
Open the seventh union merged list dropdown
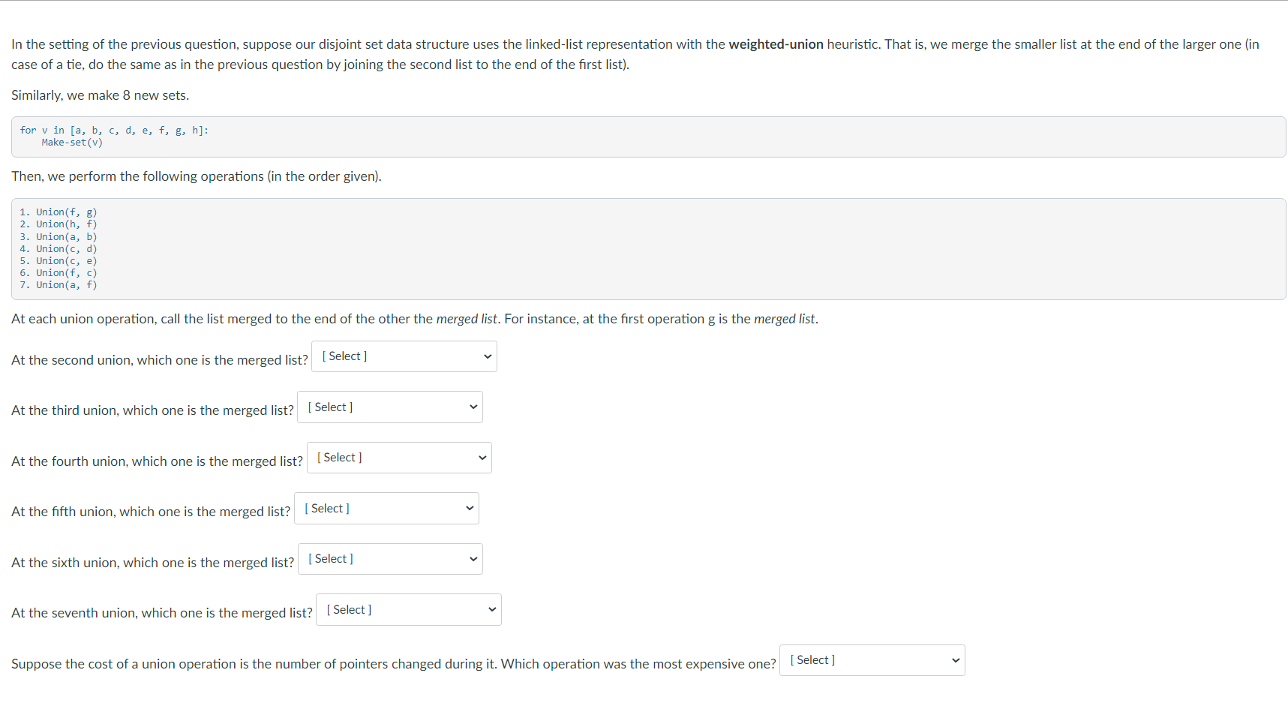(x=408, y=609)
